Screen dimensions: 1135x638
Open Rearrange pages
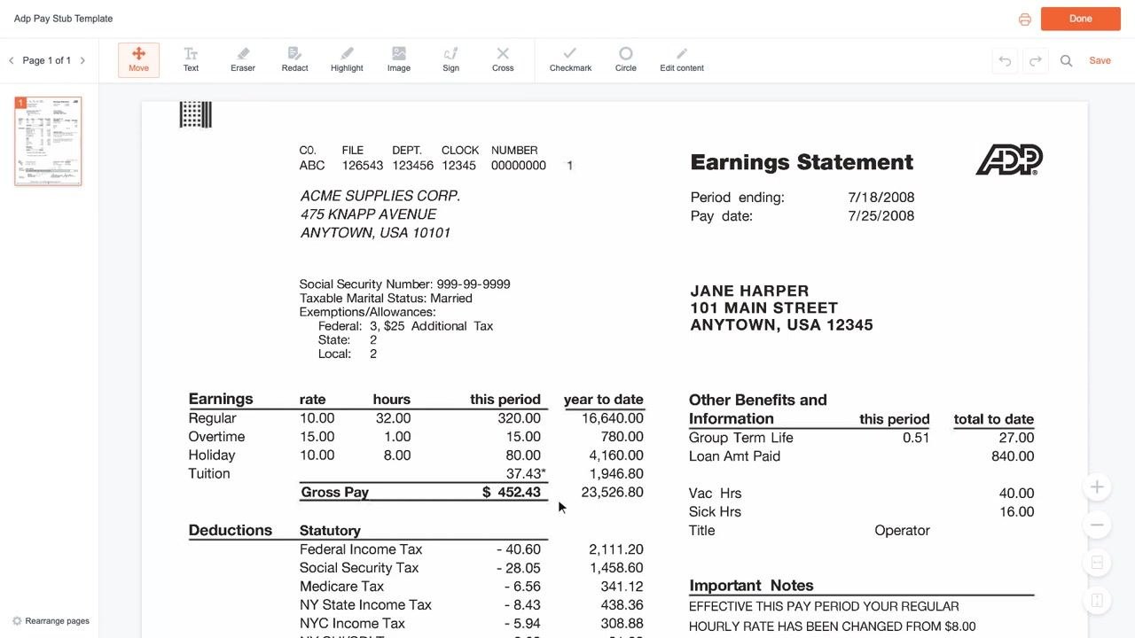pos(51,621)
